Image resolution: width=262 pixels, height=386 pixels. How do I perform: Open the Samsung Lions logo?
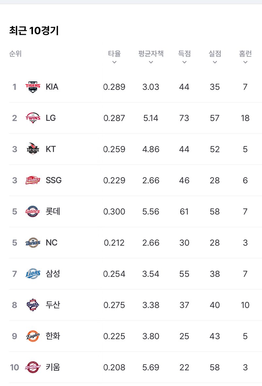coord(33,274)
